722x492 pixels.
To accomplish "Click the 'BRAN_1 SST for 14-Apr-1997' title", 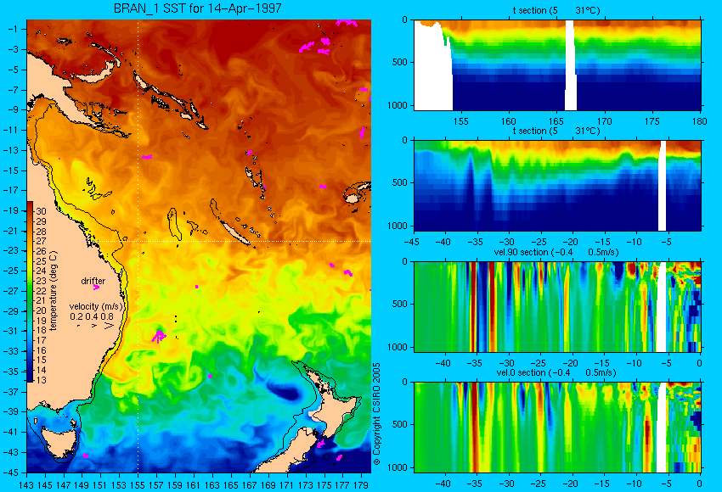I will click(x=198, y=8).
